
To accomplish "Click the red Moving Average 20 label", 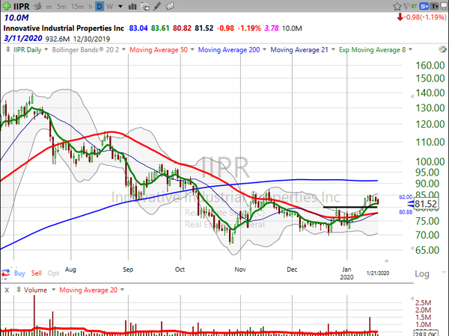I will (88, 290).
